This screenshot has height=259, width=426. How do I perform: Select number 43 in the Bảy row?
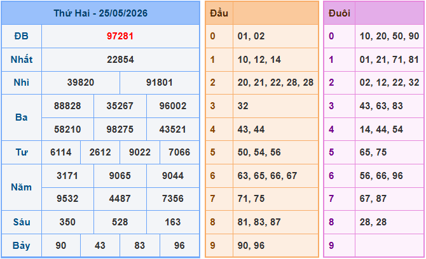coord(100,246)
